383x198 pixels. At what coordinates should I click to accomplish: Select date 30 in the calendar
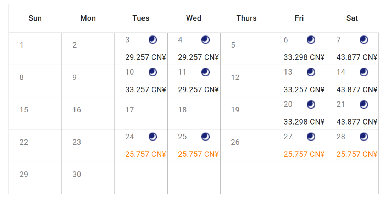77,174
